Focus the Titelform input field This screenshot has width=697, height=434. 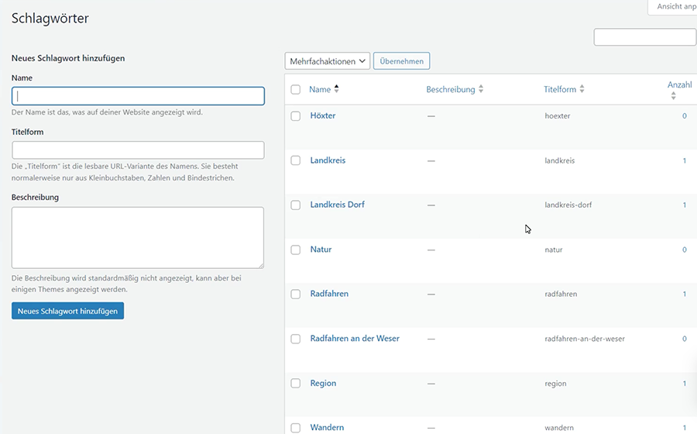click(x=138, y=150)
